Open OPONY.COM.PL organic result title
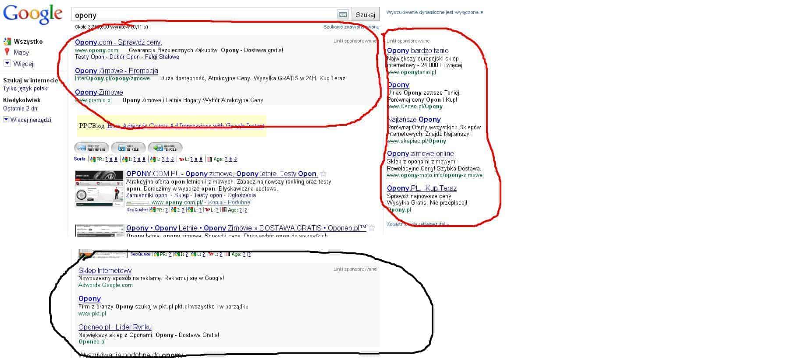The width and height of the screenshot is (809, 358). pyautogui.click(x=222, y=174)
